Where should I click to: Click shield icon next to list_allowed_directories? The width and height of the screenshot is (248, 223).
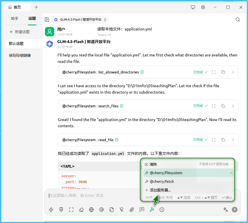(142, 72)
